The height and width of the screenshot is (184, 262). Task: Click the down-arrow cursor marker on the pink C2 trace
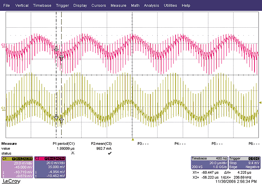(56, 49)
